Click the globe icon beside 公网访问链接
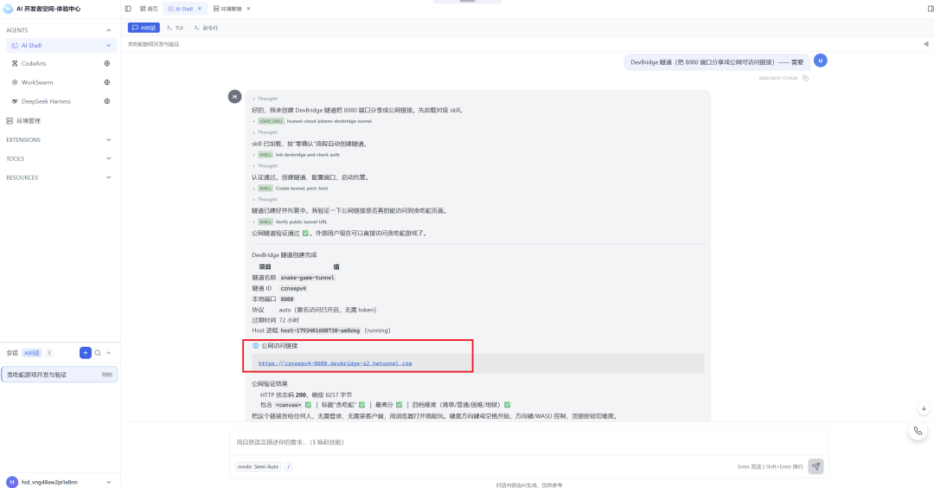This screenshot has height=488, width=934. (x=255, y=345)
